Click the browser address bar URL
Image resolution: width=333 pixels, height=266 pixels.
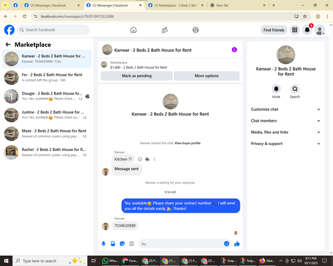tap(77, 17)
